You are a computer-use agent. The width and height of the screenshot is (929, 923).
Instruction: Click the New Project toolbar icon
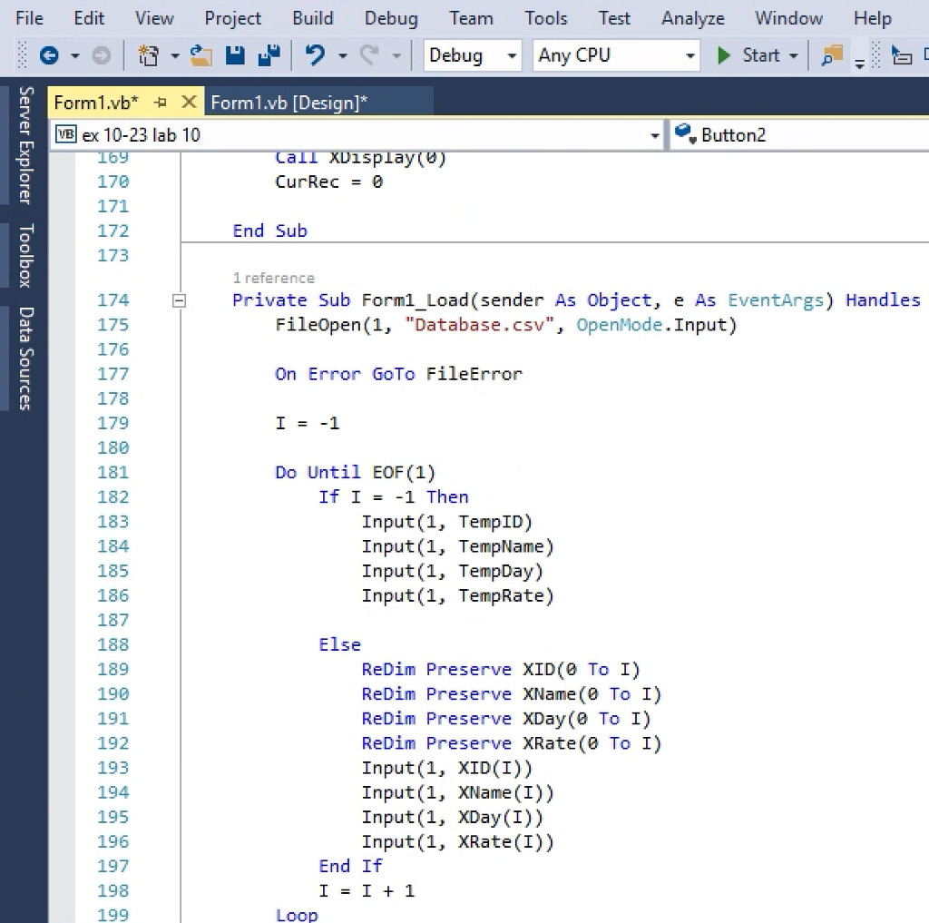148,56
